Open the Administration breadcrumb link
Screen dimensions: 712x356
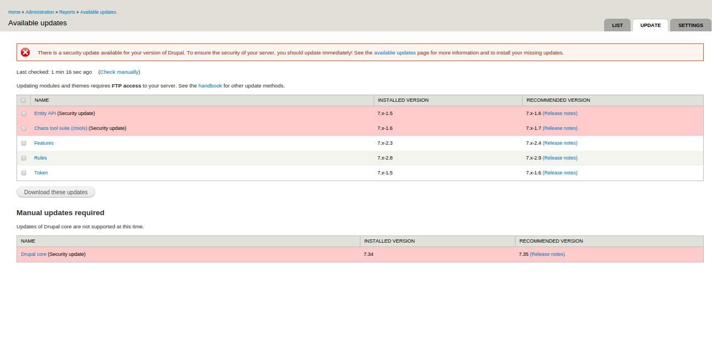[40, 12]
